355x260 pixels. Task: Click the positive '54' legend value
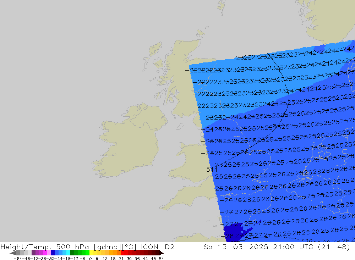(161, 259)
